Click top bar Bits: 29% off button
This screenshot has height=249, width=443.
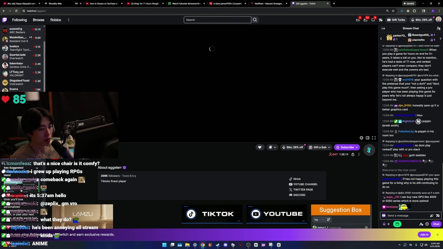[x=421, y=20]
